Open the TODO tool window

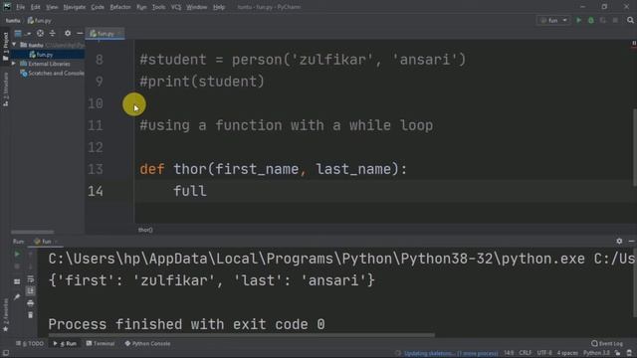coord(30,343)
